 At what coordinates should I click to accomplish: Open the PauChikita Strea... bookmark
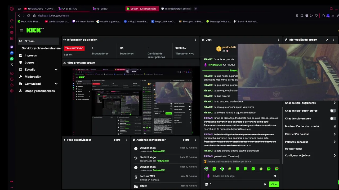pos(29,22)
